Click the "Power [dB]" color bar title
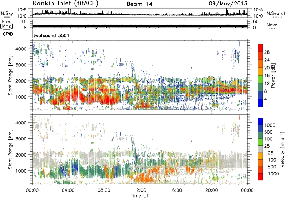286x198 pixels. pyautogui.click(x=273, y=75)
